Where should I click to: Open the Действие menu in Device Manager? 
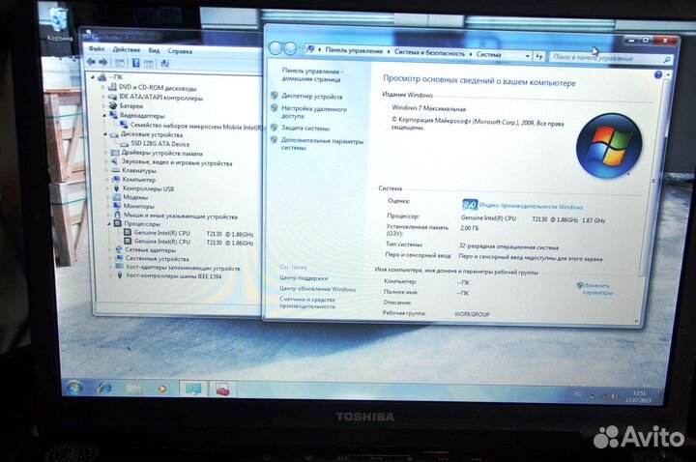pyautogui.click(x=126, y=49)
